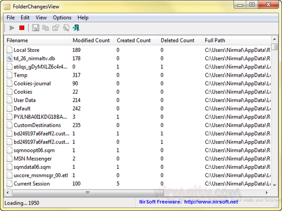
Task: Select the Temp filename row
Action: pyautogui.click(x=138, y=75)
